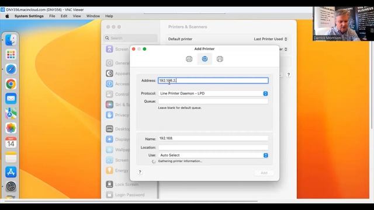The image size is (374, 210).
Task: Select Login Password in settings sidebar
Action: 125,195
